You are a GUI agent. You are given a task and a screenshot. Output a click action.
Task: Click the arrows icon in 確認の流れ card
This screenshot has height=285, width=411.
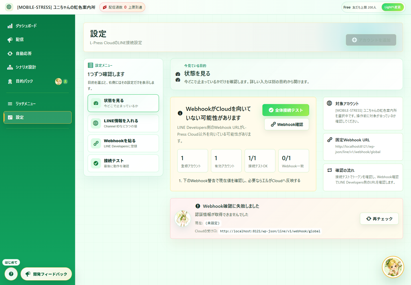(x=330, y=170)
